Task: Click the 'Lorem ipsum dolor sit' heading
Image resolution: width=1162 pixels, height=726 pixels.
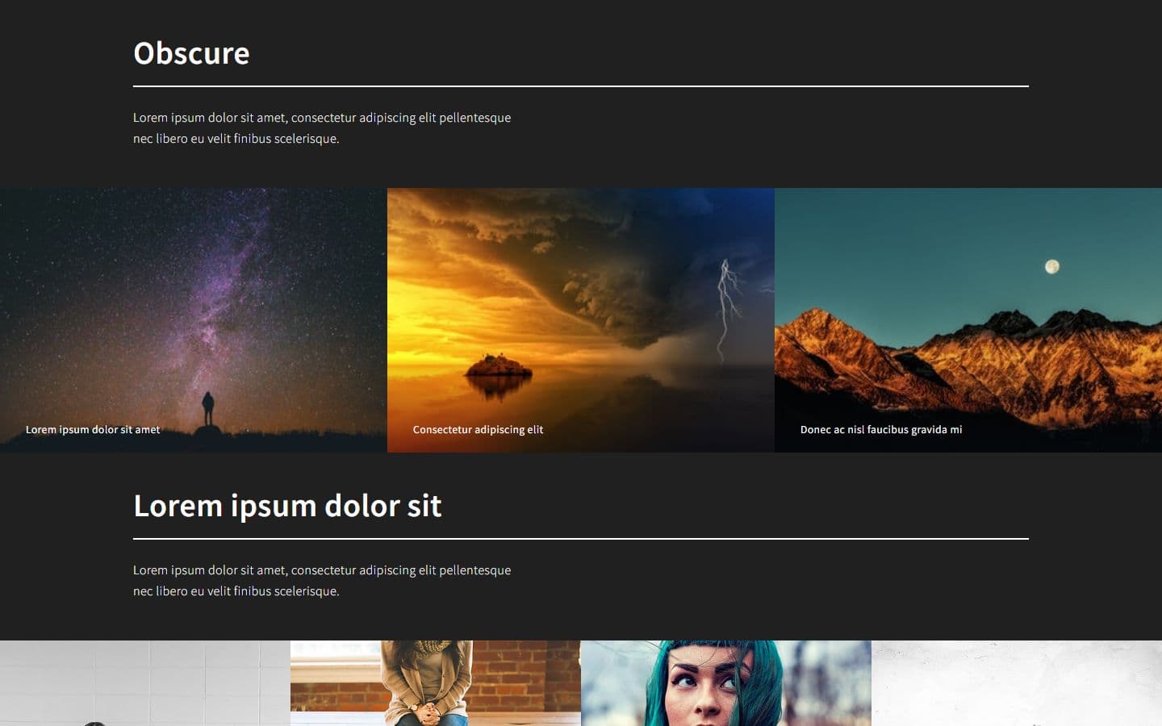Action: [x=287, y=506]
